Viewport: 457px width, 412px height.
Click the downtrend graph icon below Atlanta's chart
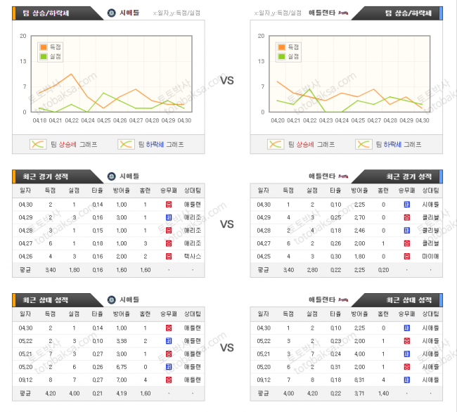[363, 144]
